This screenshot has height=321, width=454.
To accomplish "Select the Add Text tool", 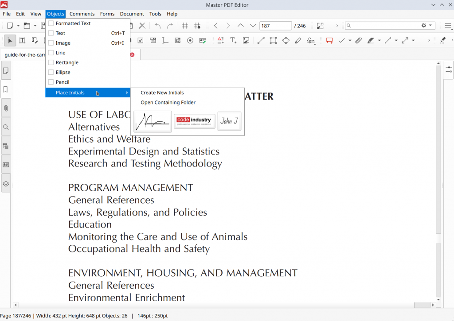I will tap(233, 40).
